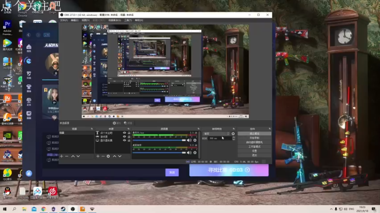
Task: Select the display capture source row
Action: click(113, 140)
